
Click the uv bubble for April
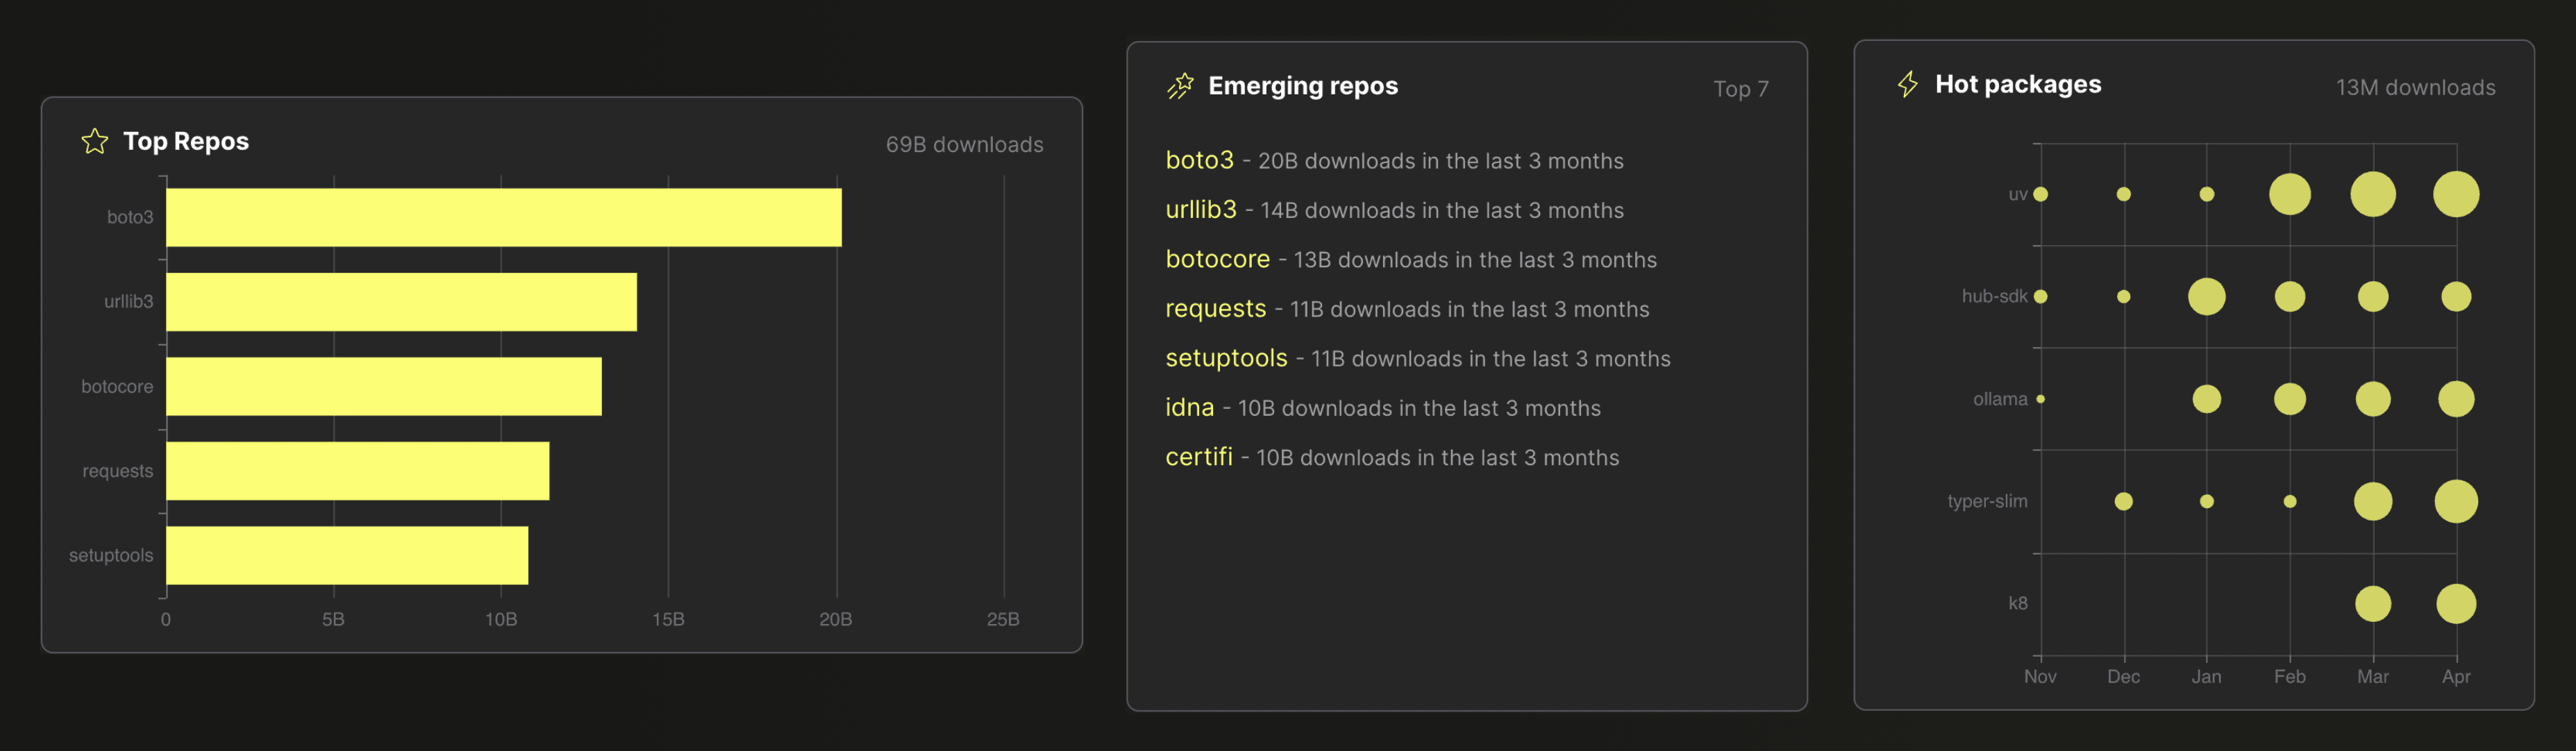[x=2455, y=194]
